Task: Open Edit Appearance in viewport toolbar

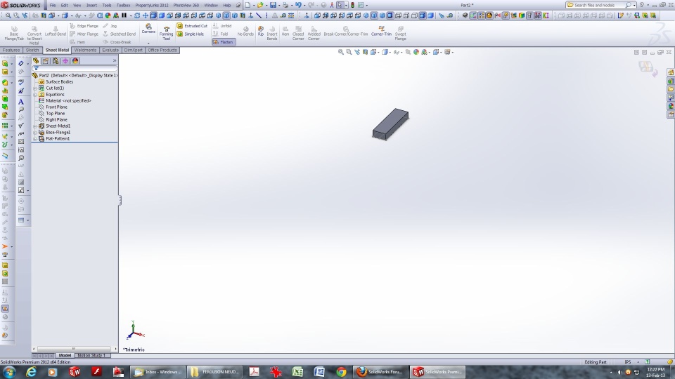Action: coord(416,52)
